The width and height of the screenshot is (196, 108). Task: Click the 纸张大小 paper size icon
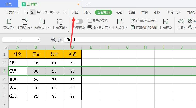(42, 22)
